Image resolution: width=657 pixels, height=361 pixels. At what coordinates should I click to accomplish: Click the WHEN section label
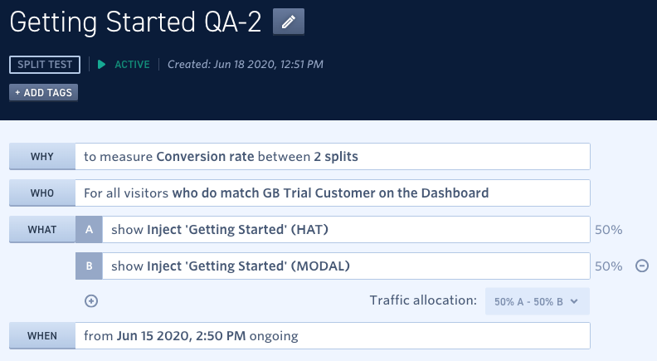coord(42,336)
